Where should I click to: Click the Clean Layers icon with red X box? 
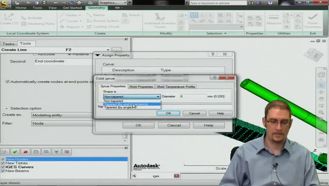[67, 152]
